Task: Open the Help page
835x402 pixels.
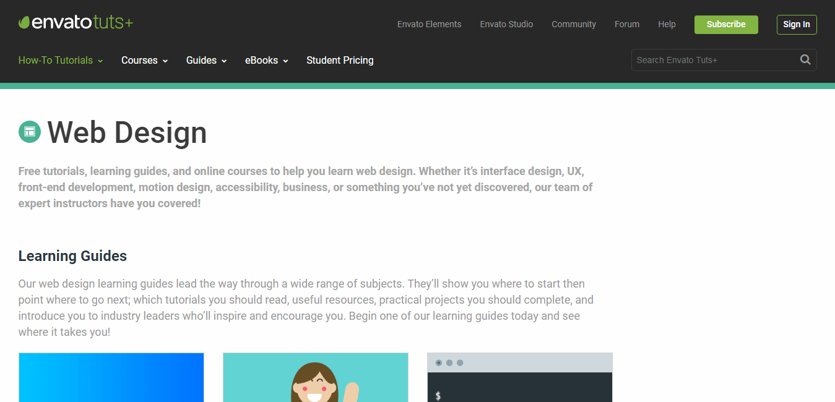Action: (667, 25)
